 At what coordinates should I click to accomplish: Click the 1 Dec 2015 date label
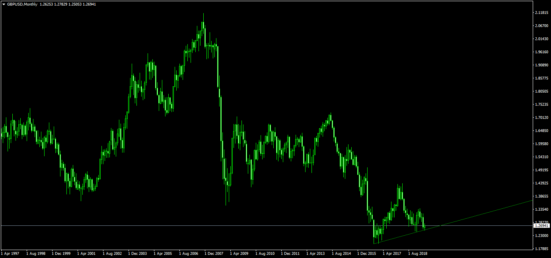[367, 253]
